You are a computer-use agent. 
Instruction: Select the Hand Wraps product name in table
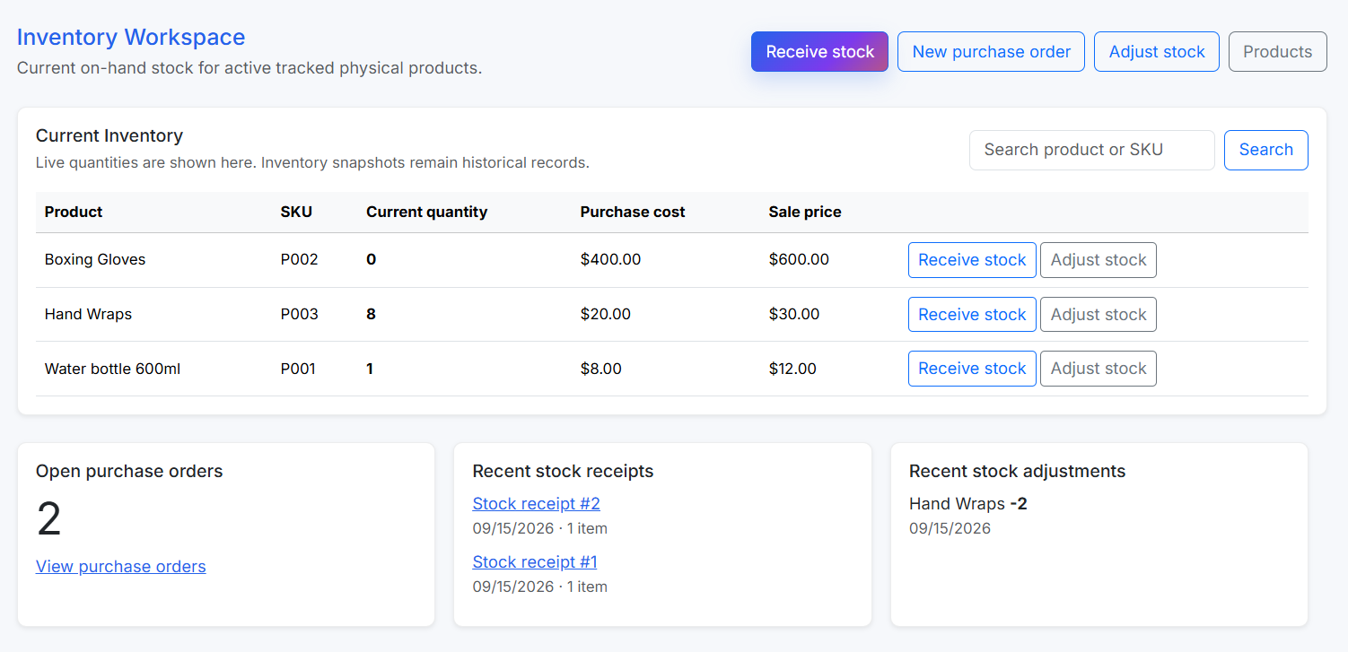(x=88, y=315)
